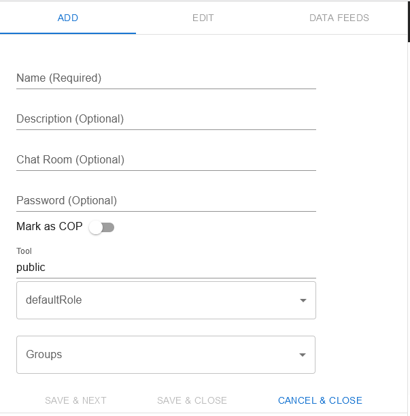Screen dimensions: 410x416
Task: Click into the Description (Optional) field
Action: tap(166, 119)
